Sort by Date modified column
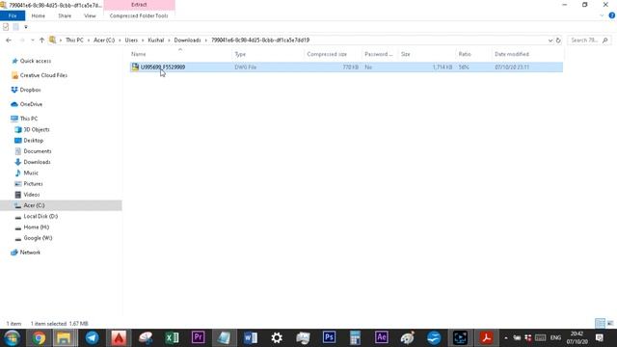 [x=512, y=54]
